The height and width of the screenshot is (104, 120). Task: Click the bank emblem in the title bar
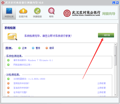click(x=3, y=3)
